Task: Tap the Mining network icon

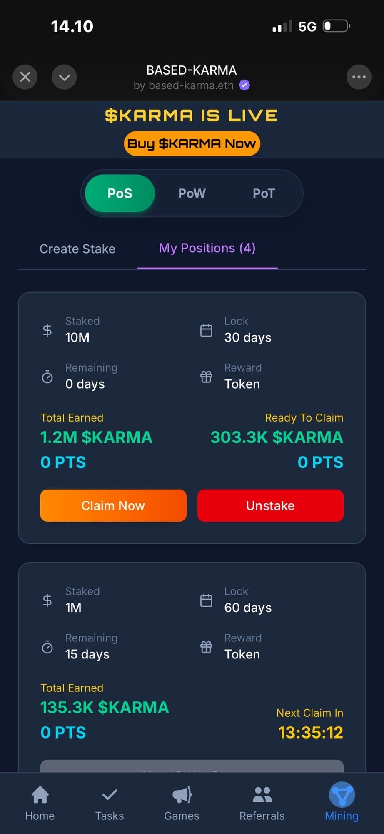Action: (x=342, y=795)
